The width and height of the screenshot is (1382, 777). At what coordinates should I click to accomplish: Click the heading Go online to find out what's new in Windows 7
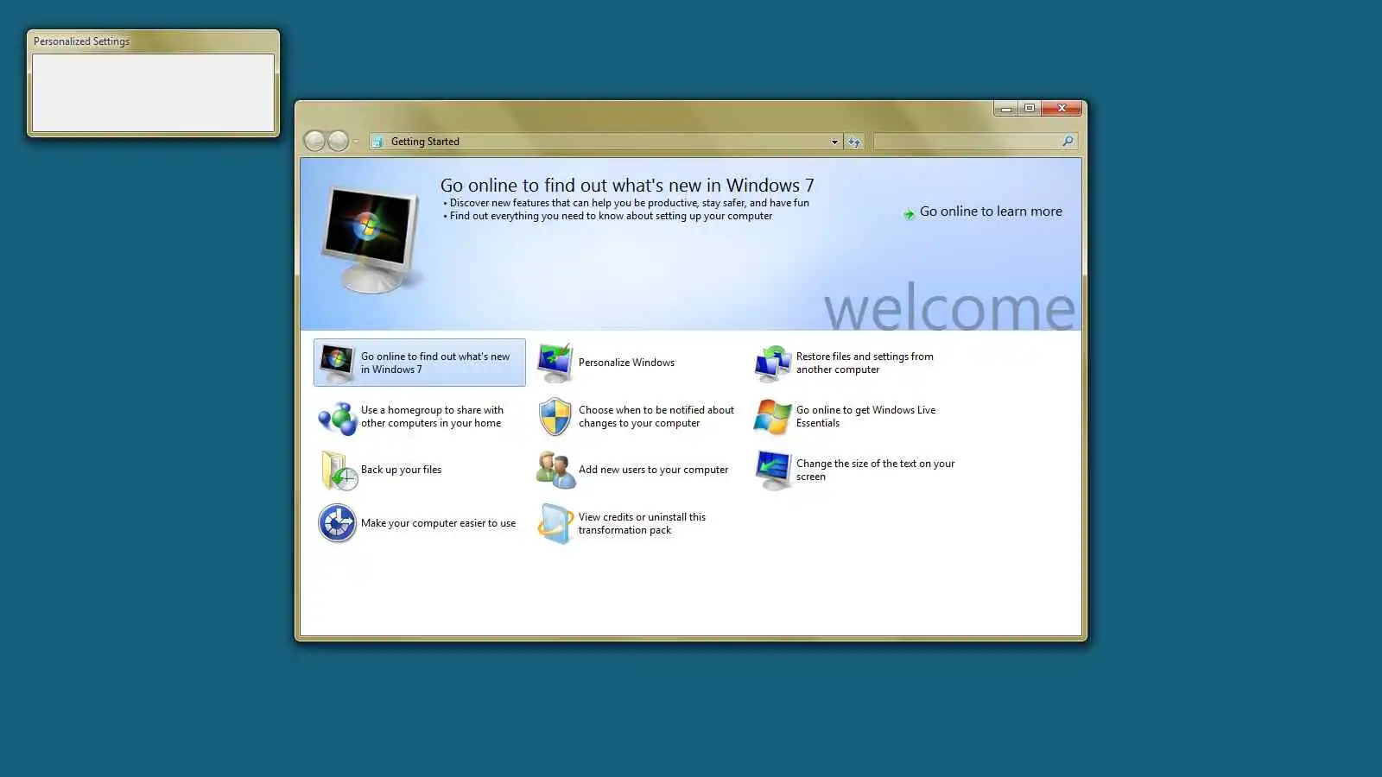click(x=627, y=185)
